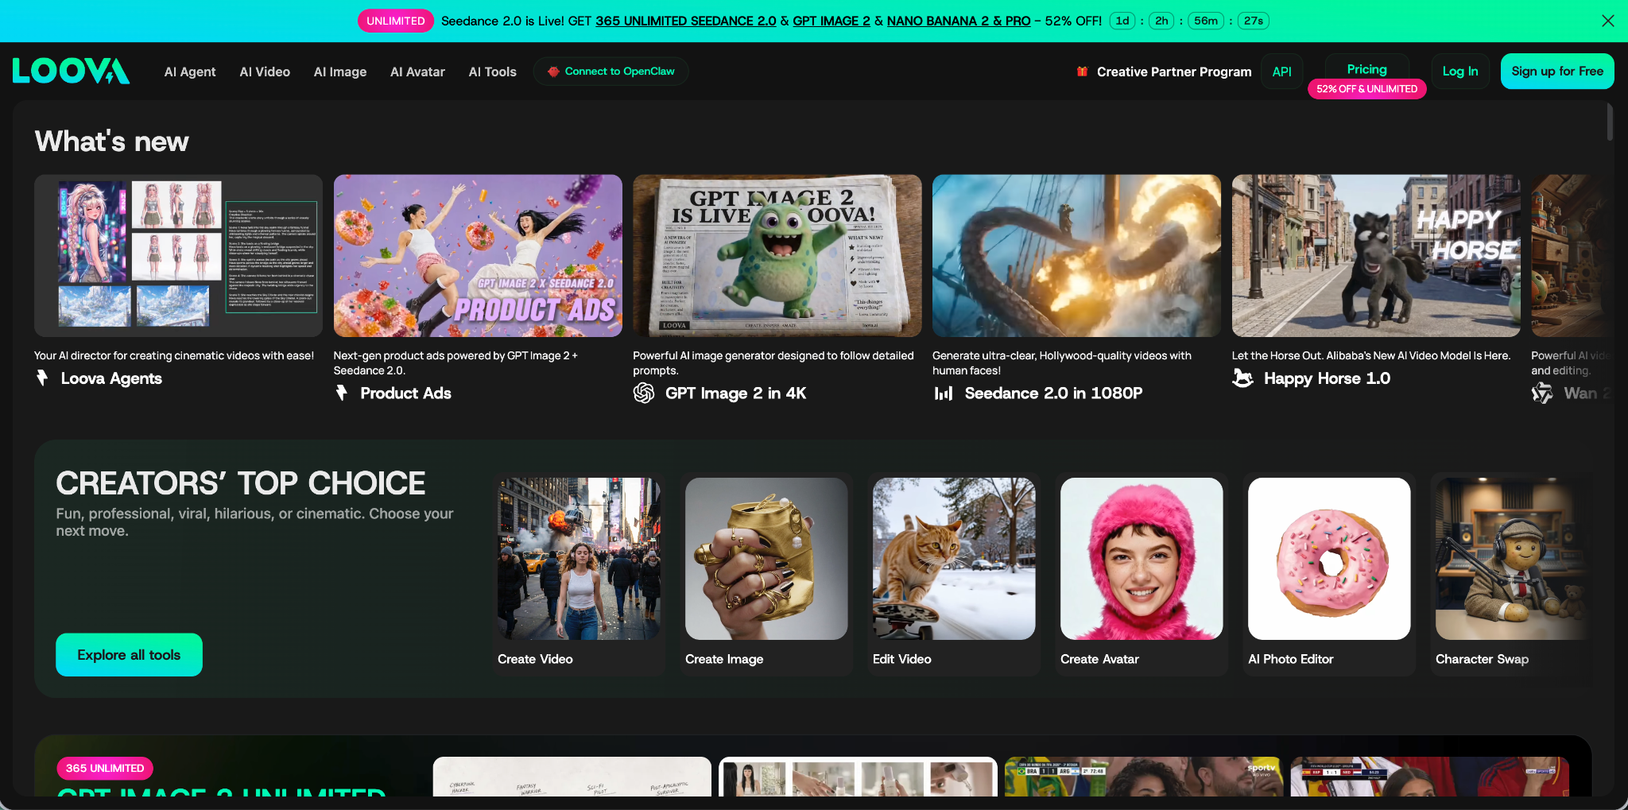
Task: Click the NANO BANANA 2 & PRO link
Action: point(959,21)
